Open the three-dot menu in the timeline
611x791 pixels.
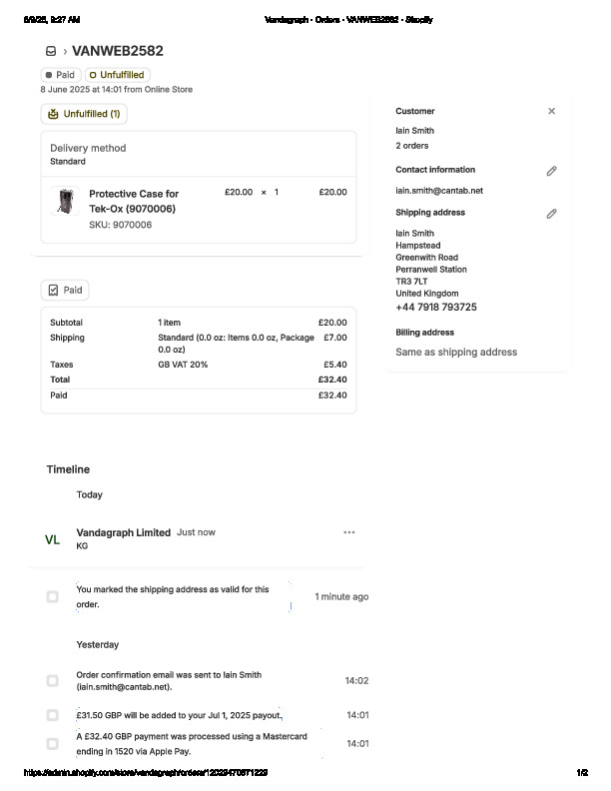pos(348,532)
